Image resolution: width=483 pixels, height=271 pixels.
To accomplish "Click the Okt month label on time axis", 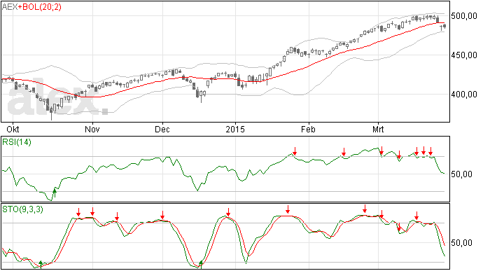I will point(13,129).
